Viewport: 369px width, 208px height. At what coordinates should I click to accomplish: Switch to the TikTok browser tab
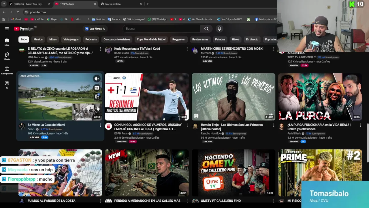(x=29, y=4)
